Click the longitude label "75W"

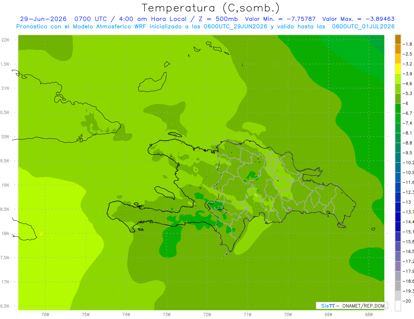[x=86, y=314]
